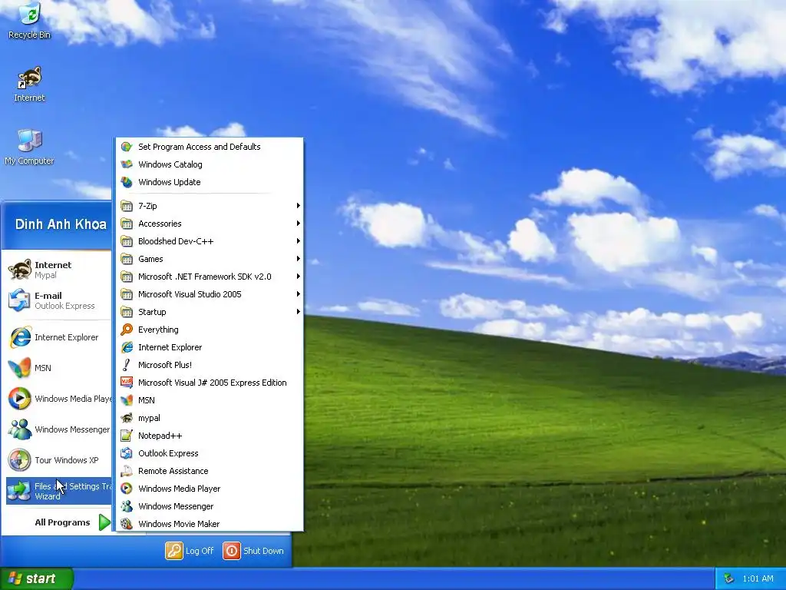Click the 'Notepad++' text
This screenshot has width=786, height=590.
pos(160,436)
